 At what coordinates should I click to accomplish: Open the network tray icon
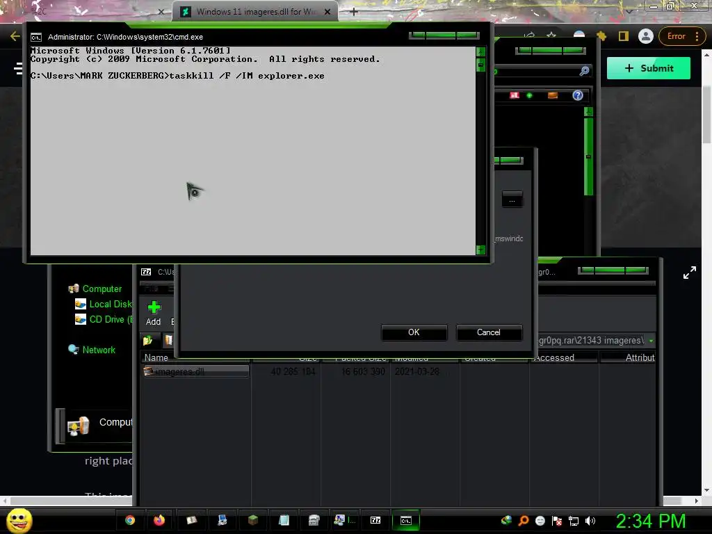point(574,521)
